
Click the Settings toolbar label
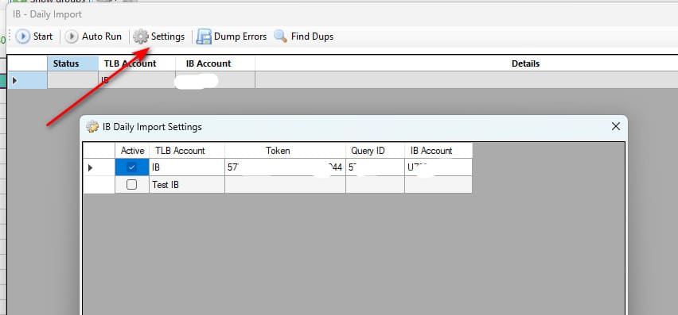[x=168, y=36]
